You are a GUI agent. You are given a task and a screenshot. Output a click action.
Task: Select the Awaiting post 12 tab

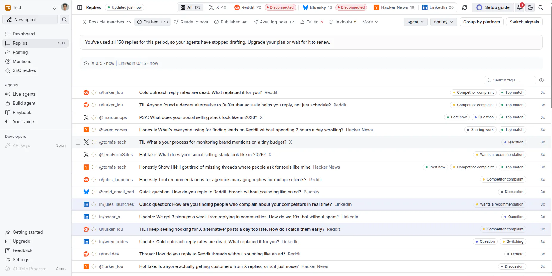pyautogui.click(x=274, y=22)
